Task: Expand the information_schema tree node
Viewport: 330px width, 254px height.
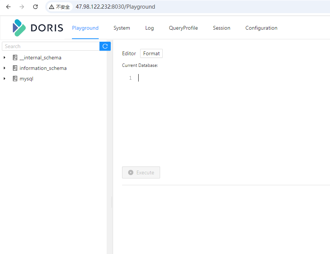Action: [5, 68]
